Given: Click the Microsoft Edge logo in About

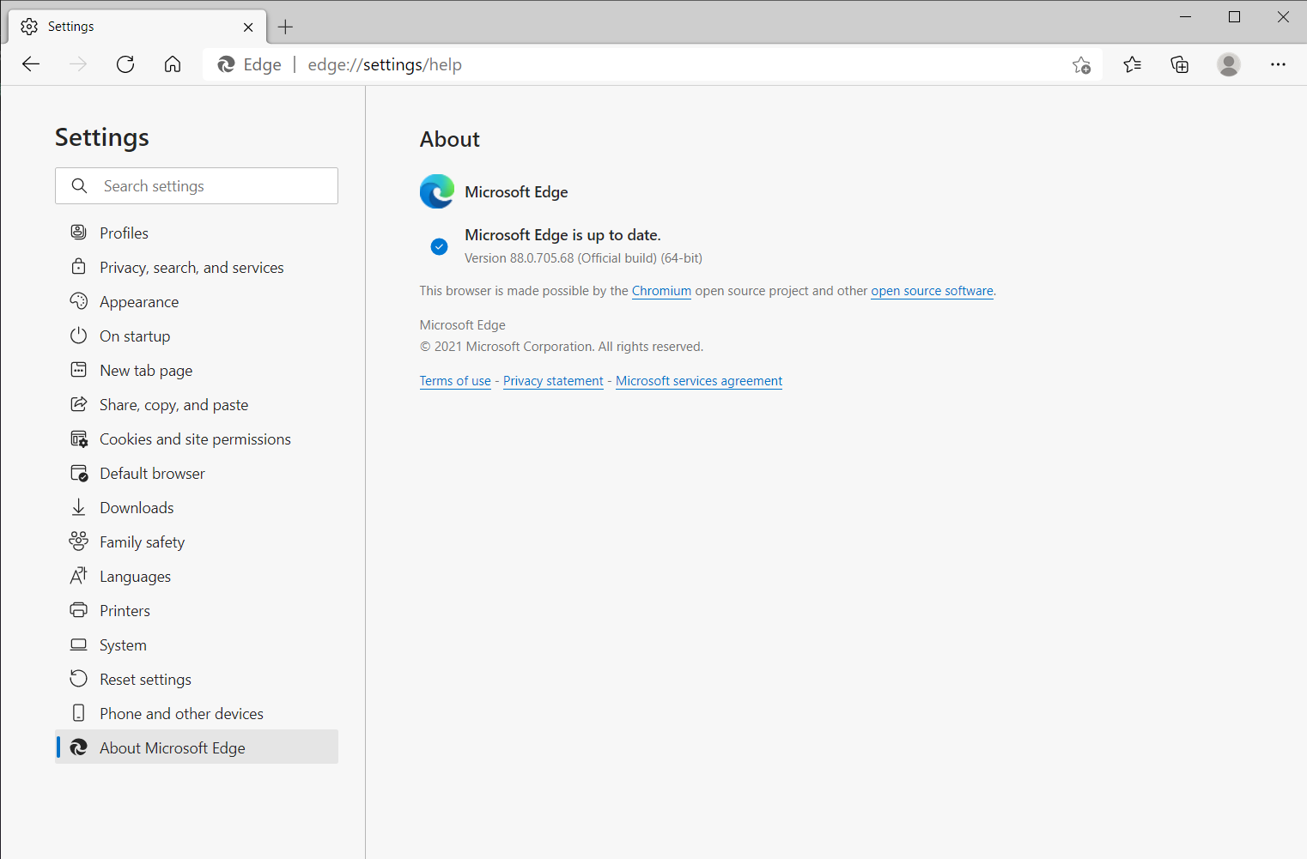Looking at the screenshot, I should click(437, 191).
